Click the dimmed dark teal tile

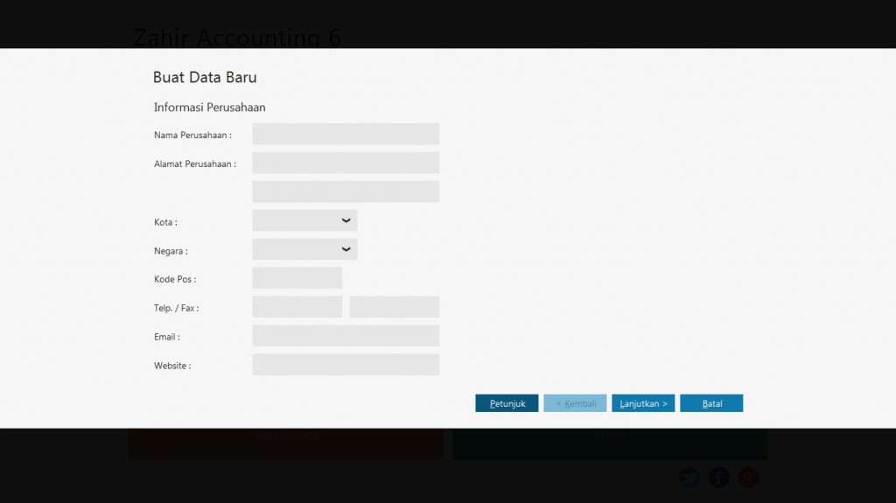tap(609, 444)
